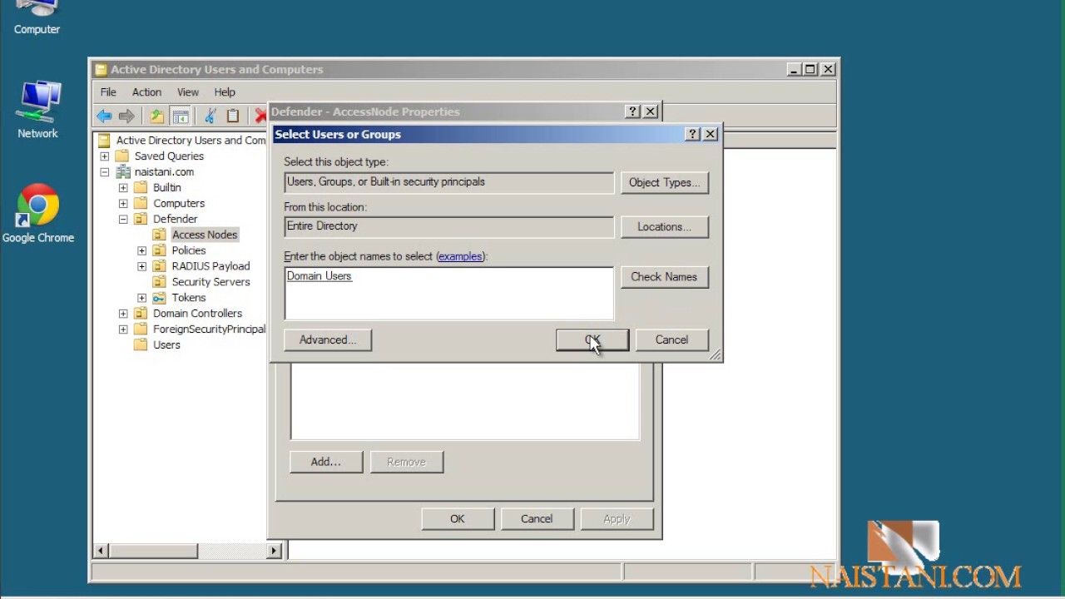Screen dimensions: 1065x599
Task: Click help question mark in Select Users dialog
Action: click(x=692, y=134)
